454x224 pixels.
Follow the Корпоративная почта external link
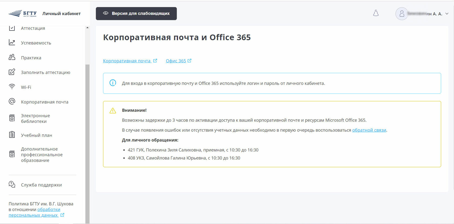(x=127, y=61)
